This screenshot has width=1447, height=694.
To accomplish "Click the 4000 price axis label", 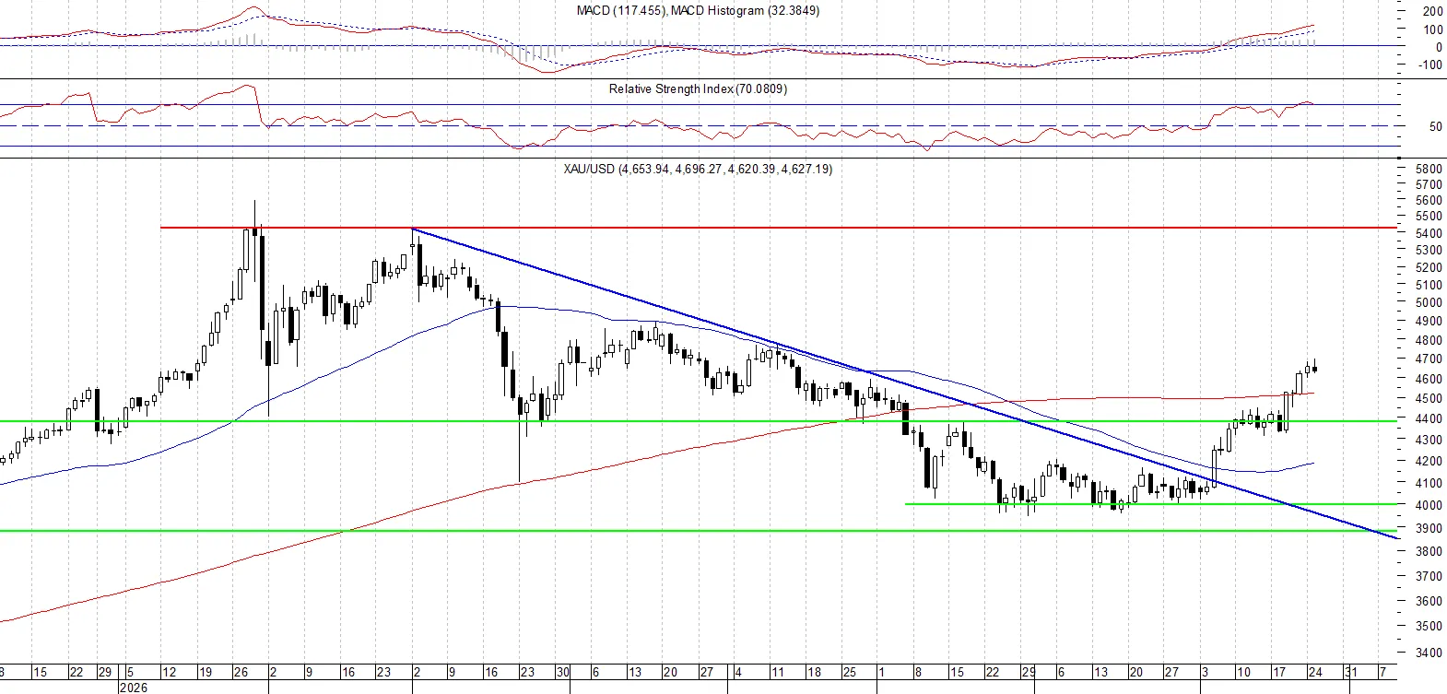I will coord(1429,506).
